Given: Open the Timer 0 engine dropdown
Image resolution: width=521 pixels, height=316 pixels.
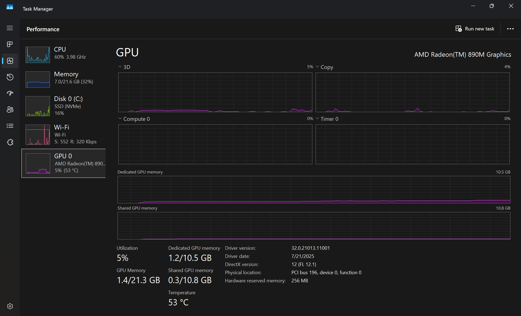Looking at the screenshot, I should (x=317, y=119).
